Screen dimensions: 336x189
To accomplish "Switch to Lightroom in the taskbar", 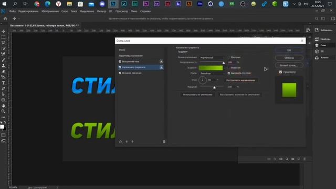I will pos(124,4).
